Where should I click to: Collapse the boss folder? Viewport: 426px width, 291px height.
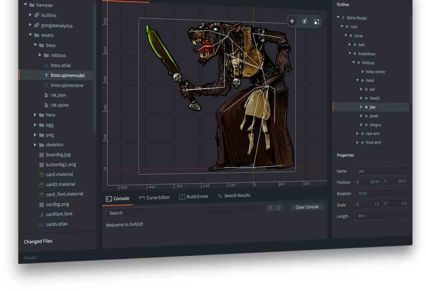pyautogui.click(x=35, y=45)
